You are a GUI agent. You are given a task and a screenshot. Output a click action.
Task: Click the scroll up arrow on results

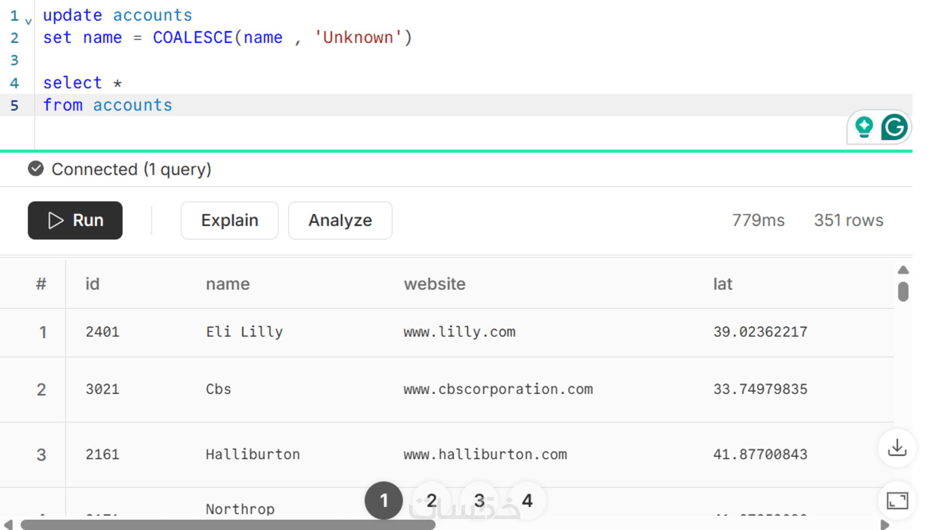coord(903,270)
